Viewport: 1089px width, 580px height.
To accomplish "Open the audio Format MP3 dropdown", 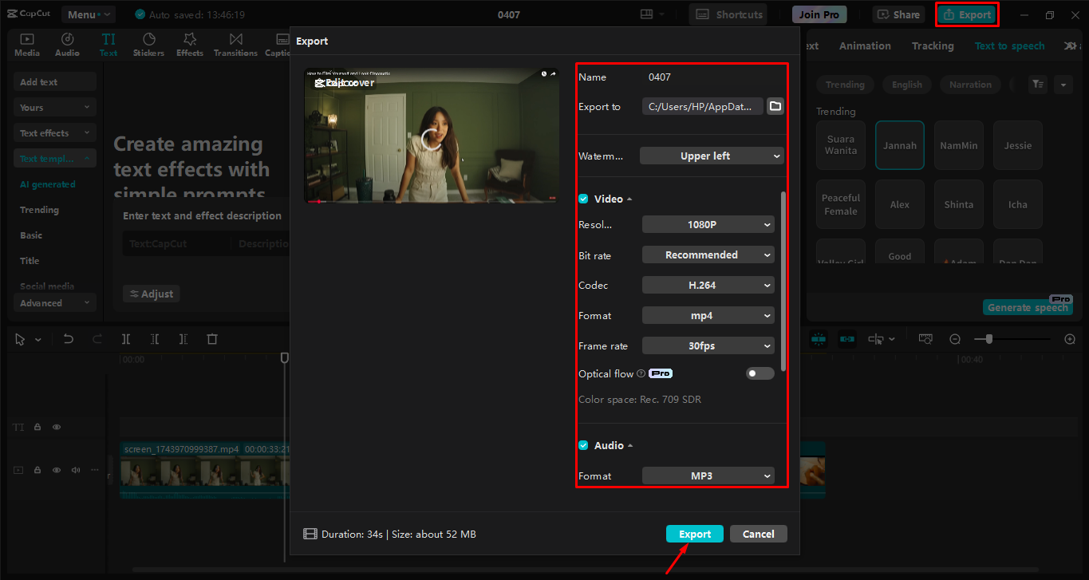I will 708,476.
